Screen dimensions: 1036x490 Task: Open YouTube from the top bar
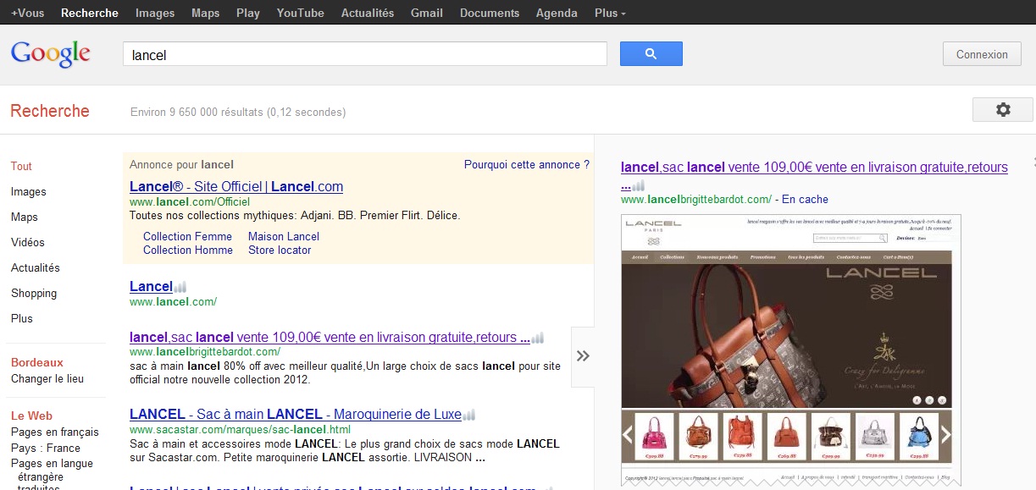click(300, 13)
